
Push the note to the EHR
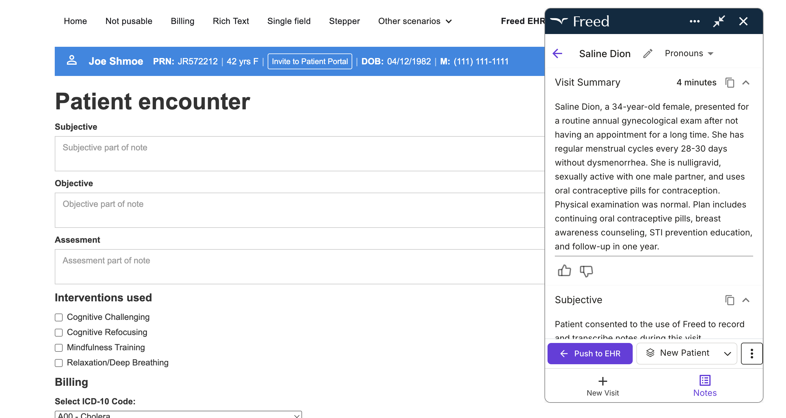[590, 353]
